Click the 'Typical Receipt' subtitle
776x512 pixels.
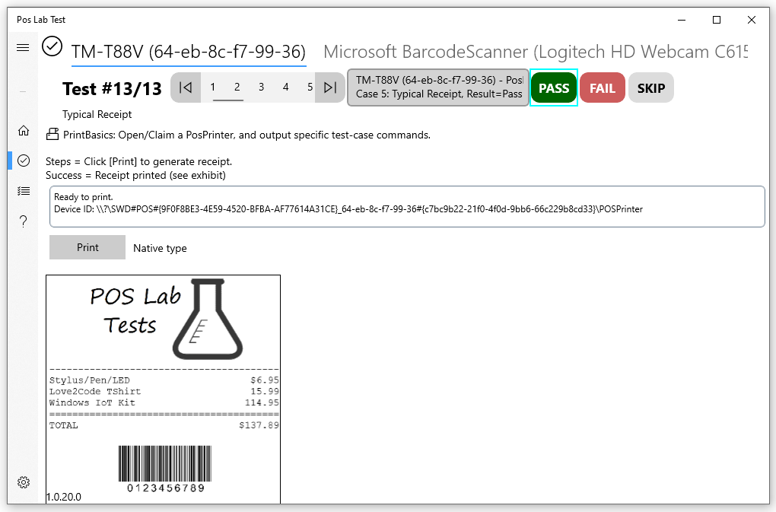tap(97, 114)
